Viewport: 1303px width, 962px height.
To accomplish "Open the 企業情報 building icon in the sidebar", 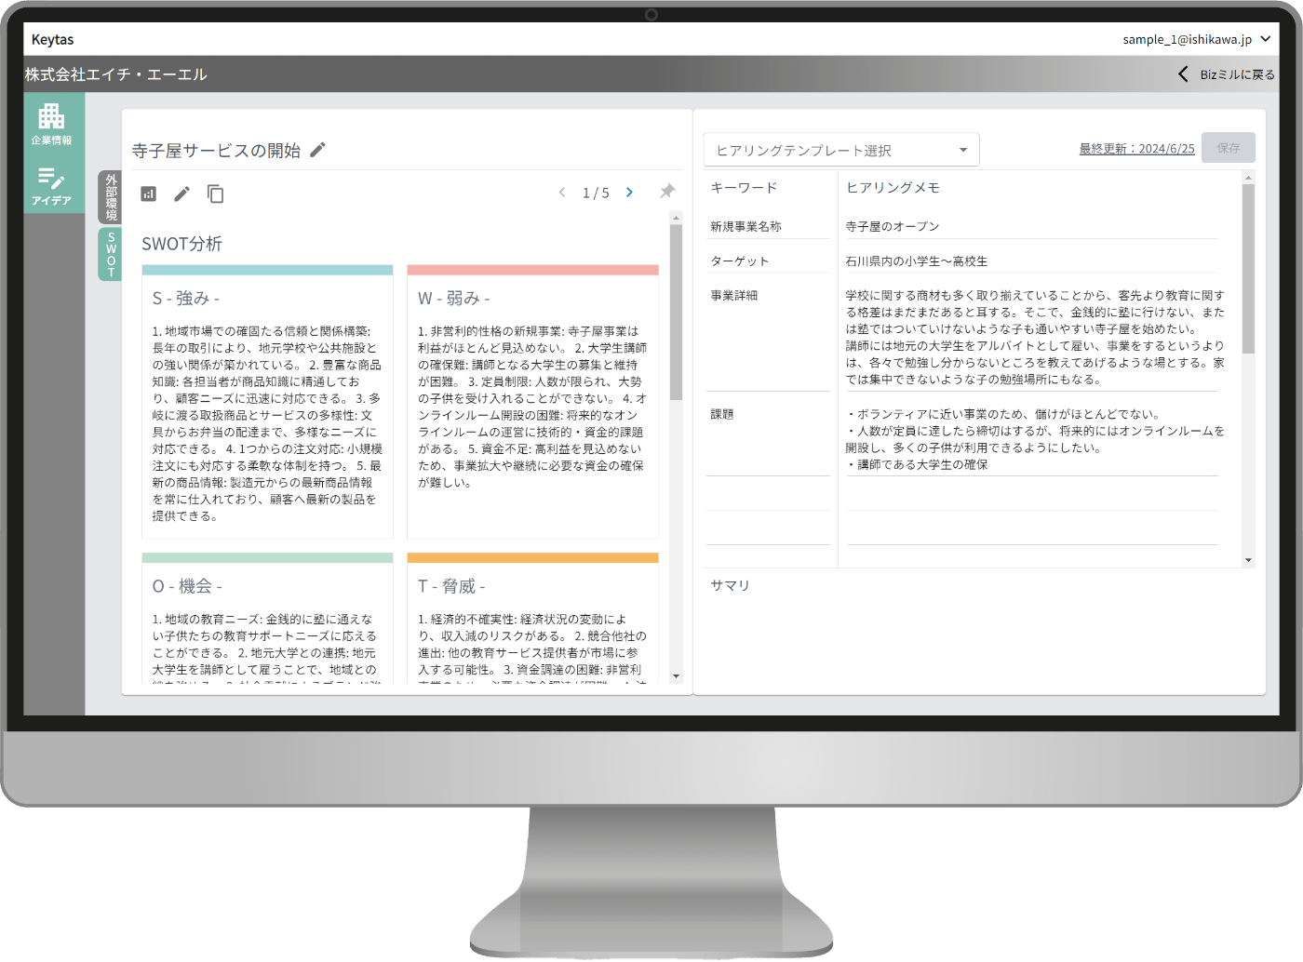I will [51, 124].
